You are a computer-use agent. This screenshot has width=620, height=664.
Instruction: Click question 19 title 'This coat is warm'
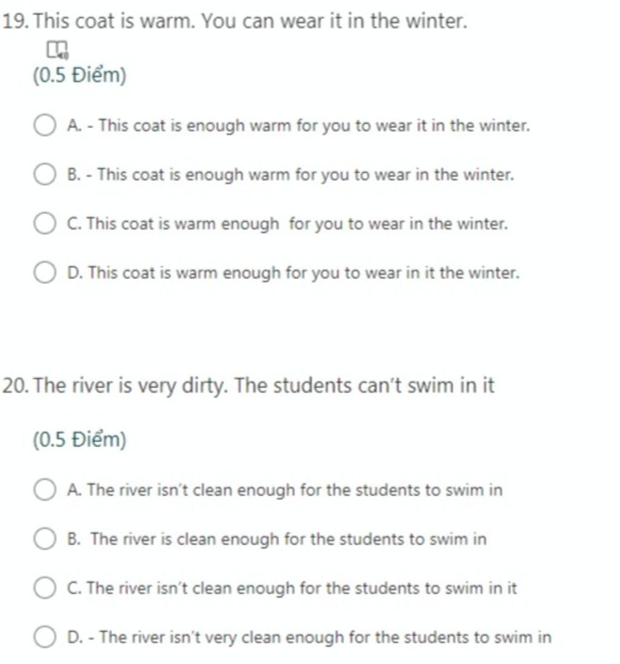tap(235, 21)
